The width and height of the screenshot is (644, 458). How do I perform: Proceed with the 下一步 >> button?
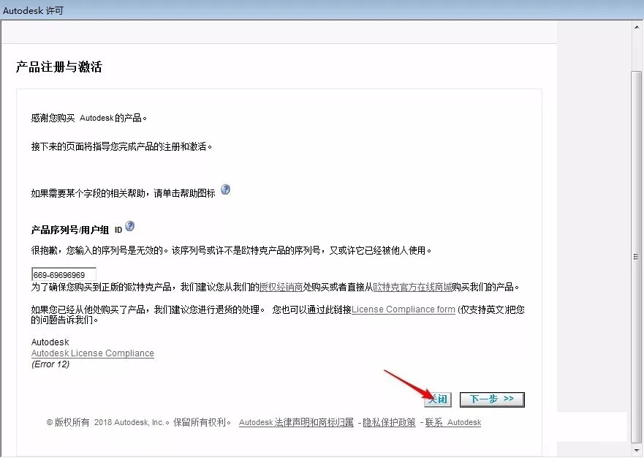492,399
